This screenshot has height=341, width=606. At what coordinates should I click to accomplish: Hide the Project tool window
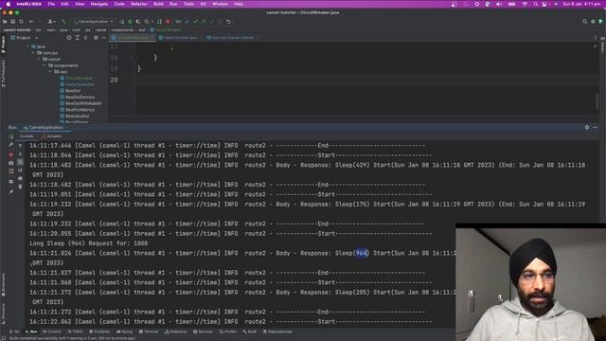104,38
